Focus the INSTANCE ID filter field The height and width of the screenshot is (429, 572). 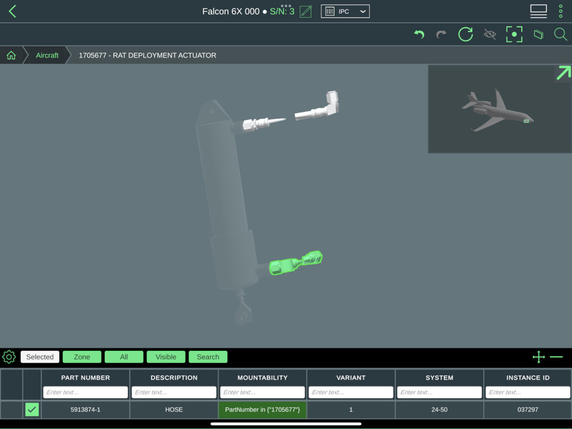528,392
